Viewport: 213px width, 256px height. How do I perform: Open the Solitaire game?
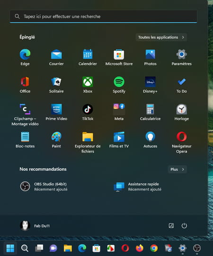point(56,84)
